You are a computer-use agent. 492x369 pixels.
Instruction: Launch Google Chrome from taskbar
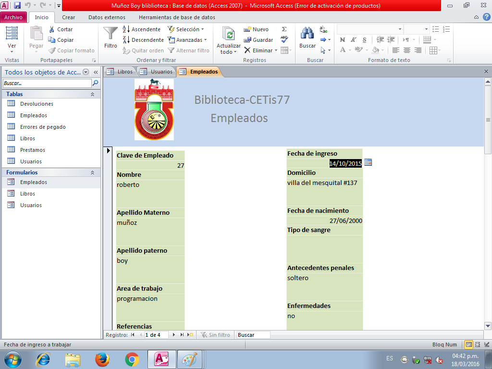tap(132, 359)
